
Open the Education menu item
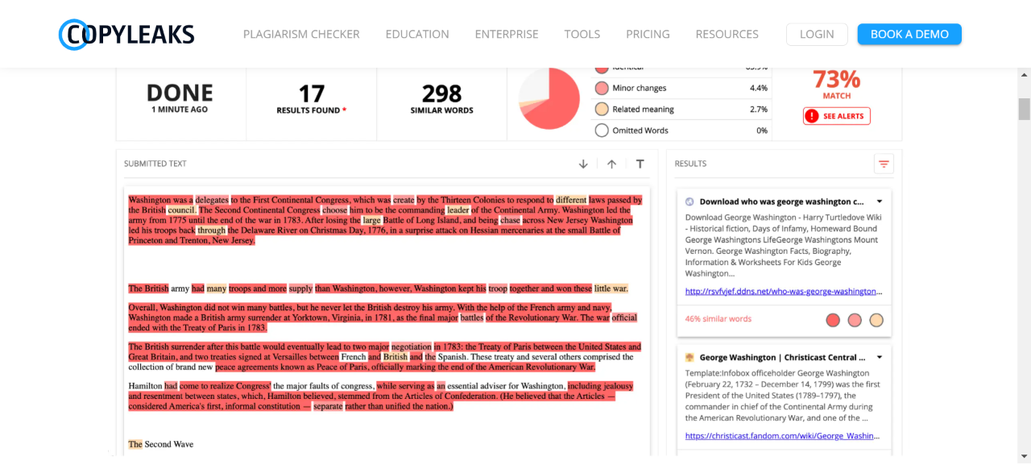tap(417, 34)
